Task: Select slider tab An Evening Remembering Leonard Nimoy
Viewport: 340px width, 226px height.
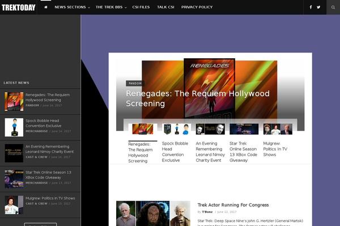Action: (x=210, y=152)
